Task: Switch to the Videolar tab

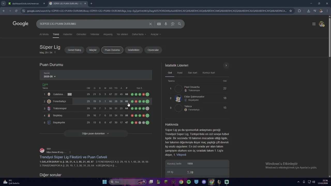Action: (95, 34)
